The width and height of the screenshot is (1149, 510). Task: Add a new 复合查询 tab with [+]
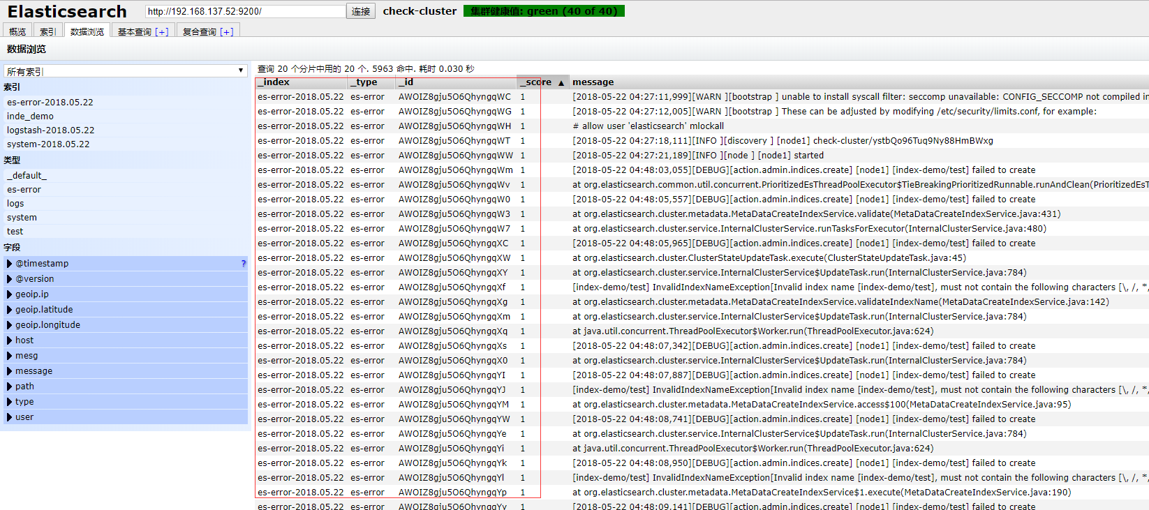pos(227,31)
